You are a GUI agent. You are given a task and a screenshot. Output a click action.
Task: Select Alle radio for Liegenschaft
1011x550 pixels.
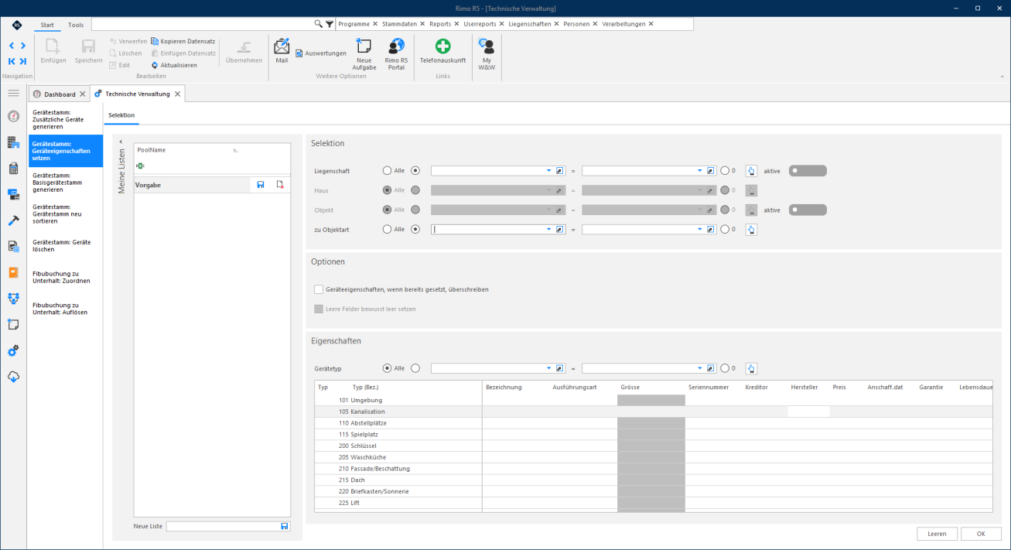[388, 170]
